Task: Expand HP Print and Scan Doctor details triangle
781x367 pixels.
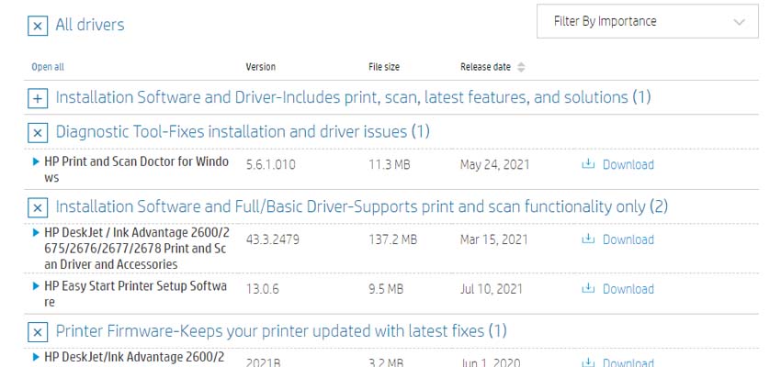Action: [x=36, y=161]
